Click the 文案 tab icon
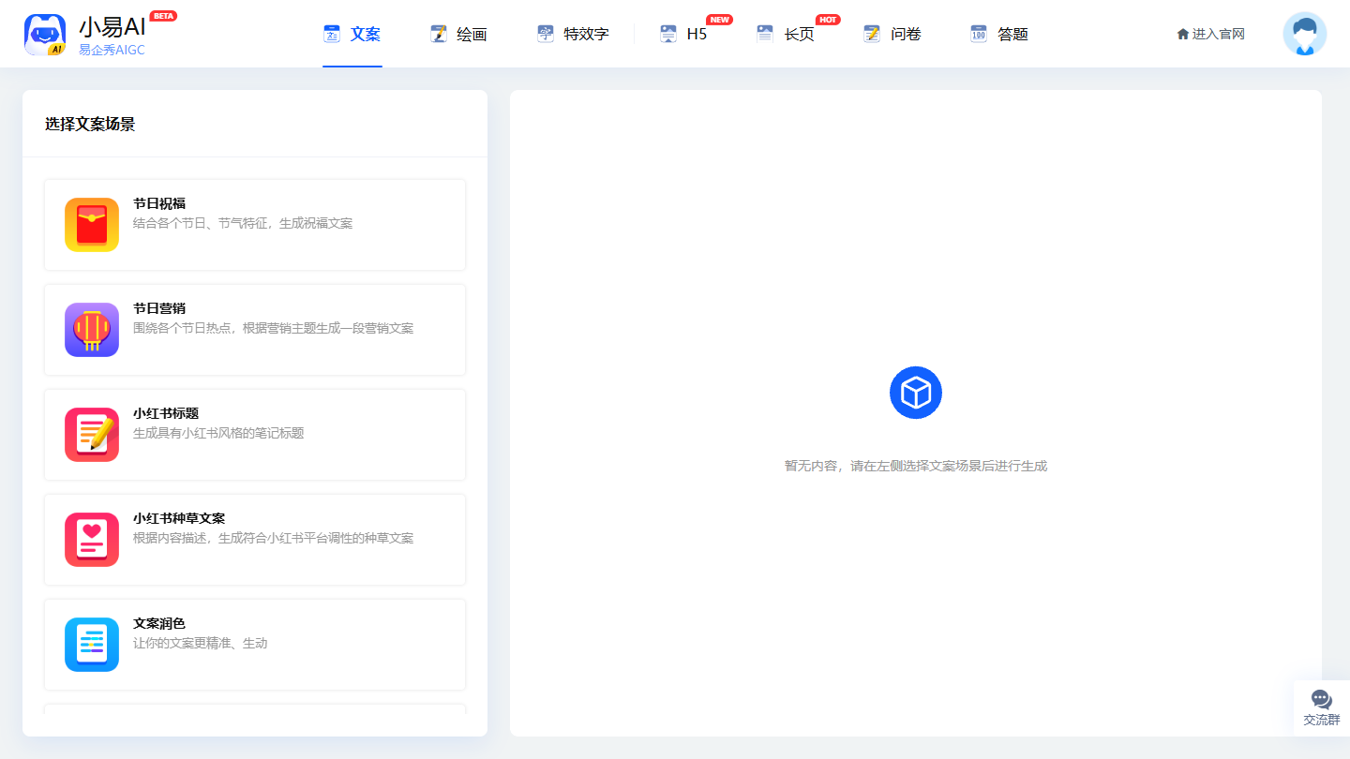 pyautogui.click(x=332, y=34)
